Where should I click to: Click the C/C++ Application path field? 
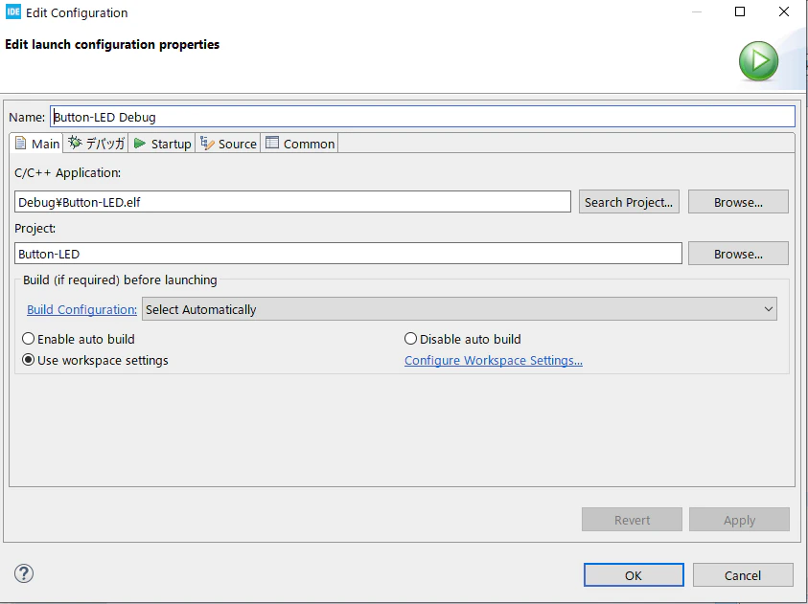click(292, 202)
